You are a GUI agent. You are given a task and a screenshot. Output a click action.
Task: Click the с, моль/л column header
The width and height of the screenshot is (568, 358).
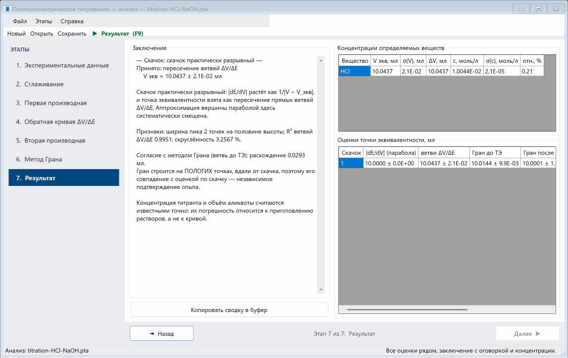pos(467,61)
